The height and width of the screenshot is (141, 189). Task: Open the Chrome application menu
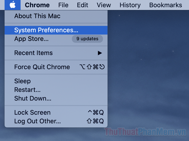coord(37,5)
